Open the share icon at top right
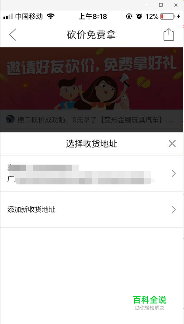Screen dimensions: 184x324 pos(169,35)
